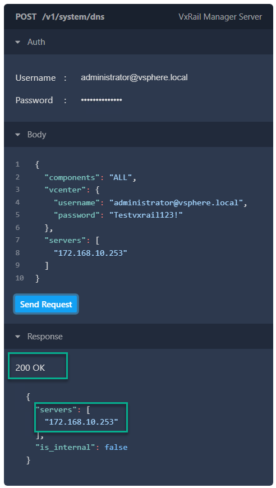Collapse the Body section arrow
The image size is (276, 488).
(18, 135)
